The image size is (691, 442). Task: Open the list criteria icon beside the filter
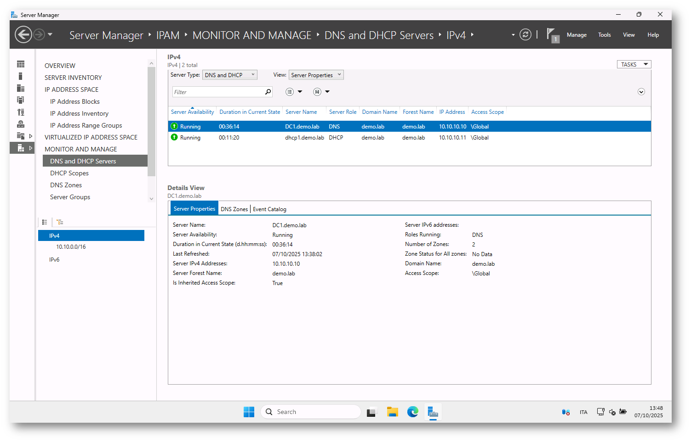(x=290, y=92)
